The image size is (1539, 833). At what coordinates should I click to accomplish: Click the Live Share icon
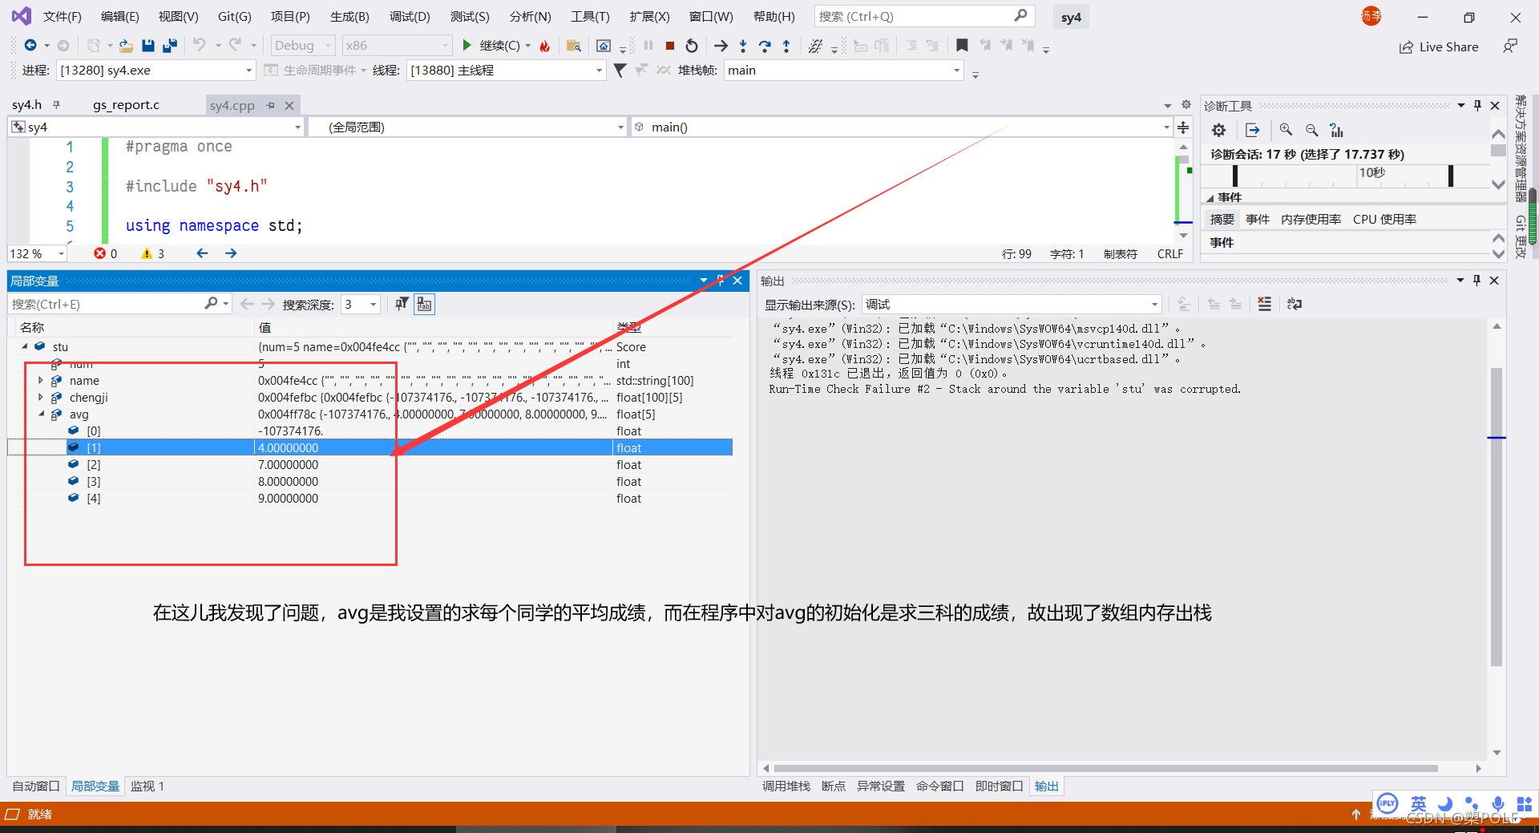pos(1406,47)
